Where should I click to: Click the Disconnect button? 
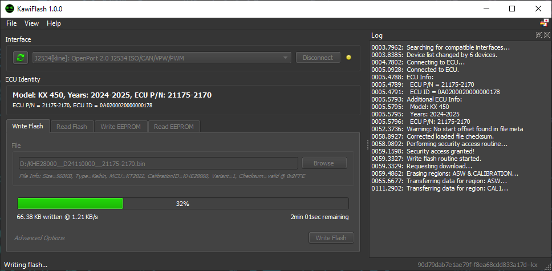[x=318, y=58]
